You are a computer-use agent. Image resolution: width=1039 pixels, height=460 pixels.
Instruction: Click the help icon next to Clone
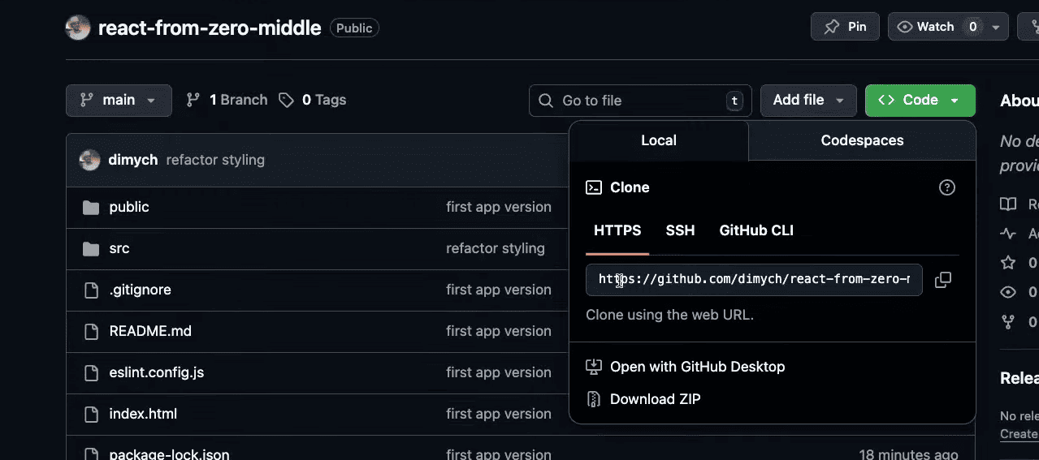[946, 187]
